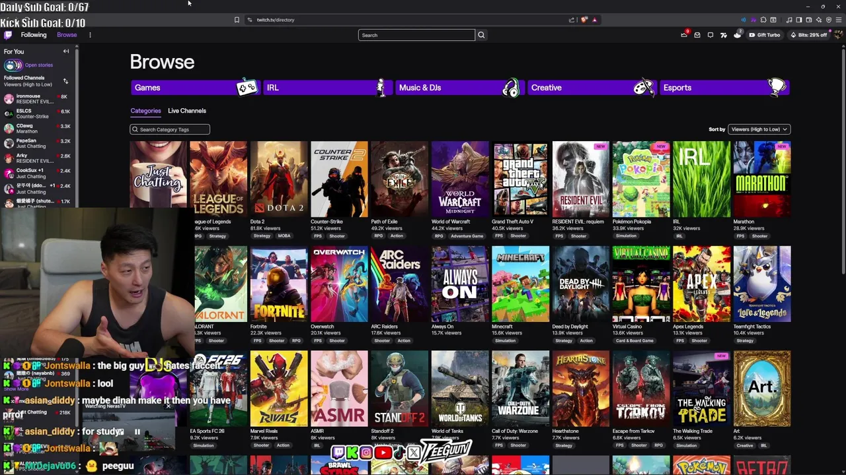Switch to Live Channels tab
This screenshot has height=475, width=846.
[x=187, y=111]
